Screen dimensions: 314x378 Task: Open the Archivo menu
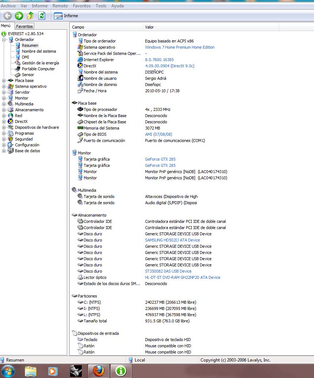point(8,6)
